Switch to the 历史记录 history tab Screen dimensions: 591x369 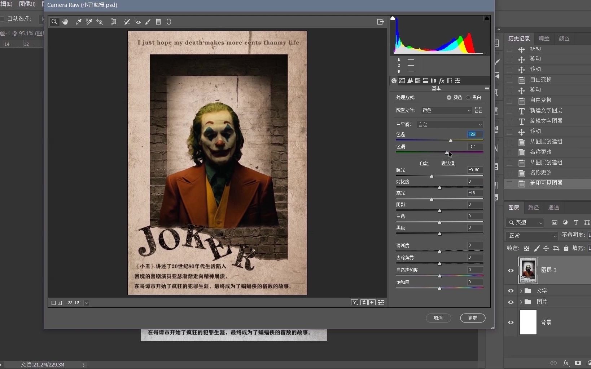tap(519, 39)
